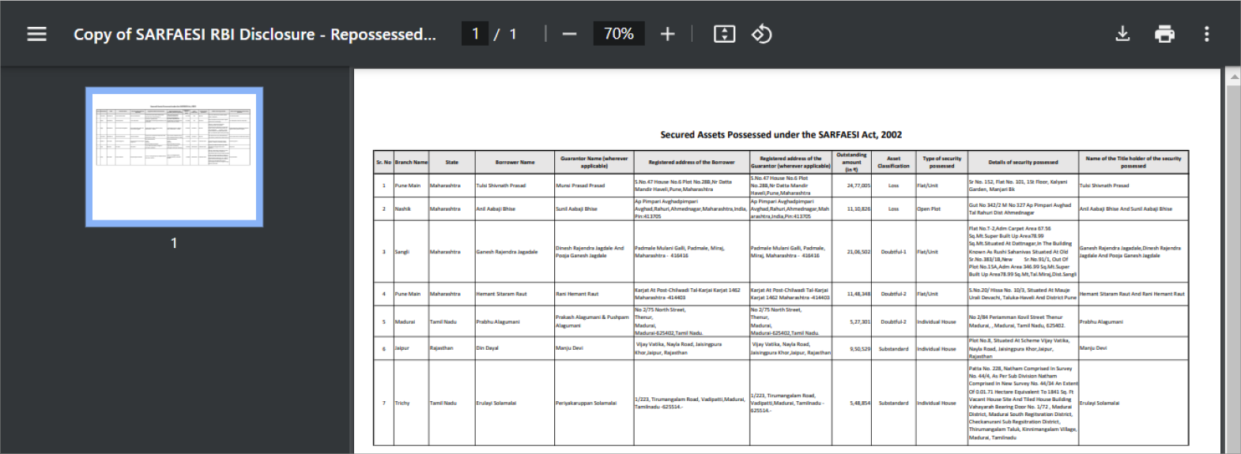The height and width of the screenshot is (454, 1241).
Task: Click "Anil Aabaji Bhise And Sunil Aabaji Bhise"
Action: (1126, 209)
